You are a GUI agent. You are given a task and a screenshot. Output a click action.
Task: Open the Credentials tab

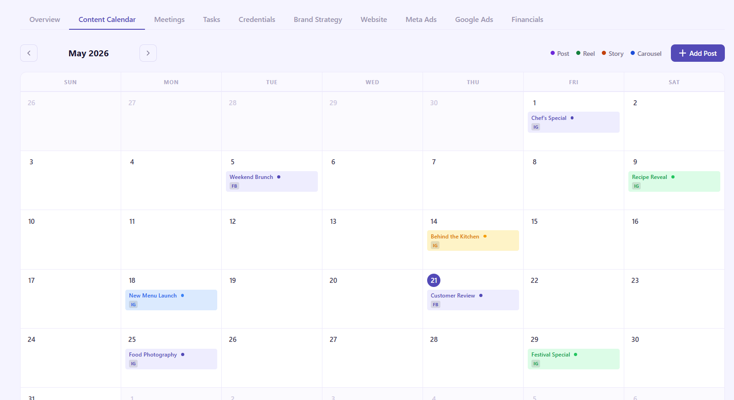point(257,19)
